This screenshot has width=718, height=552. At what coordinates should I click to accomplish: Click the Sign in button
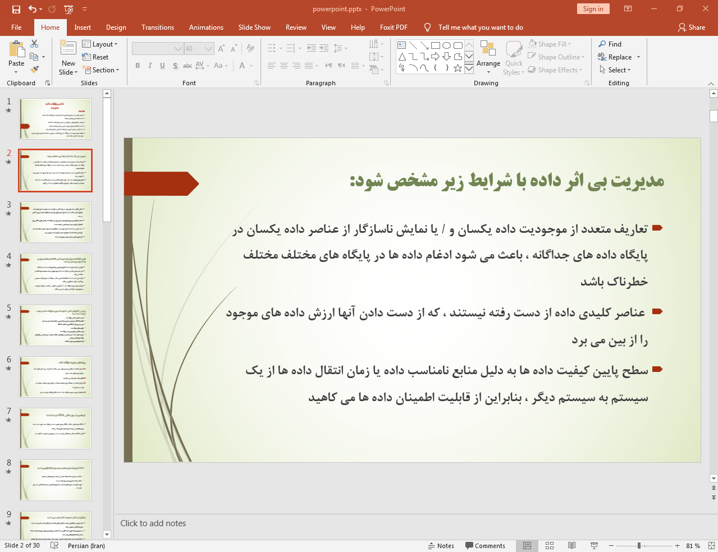[593, 9]
